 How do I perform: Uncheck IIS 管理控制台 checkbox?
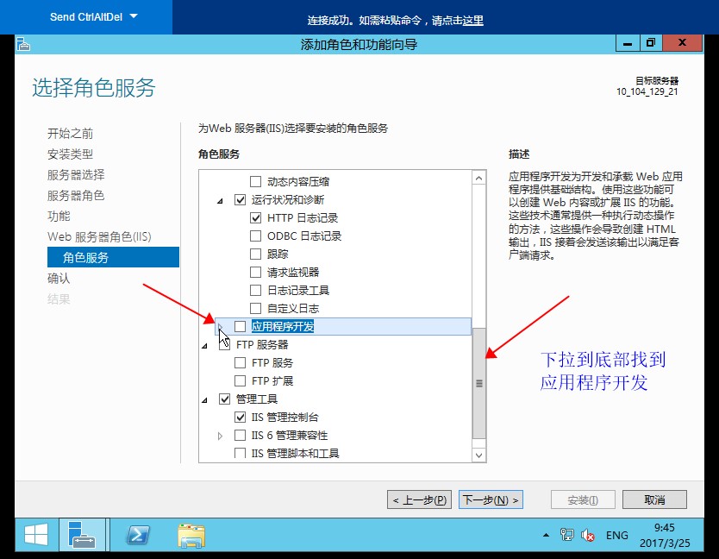[x=240, y=418]
